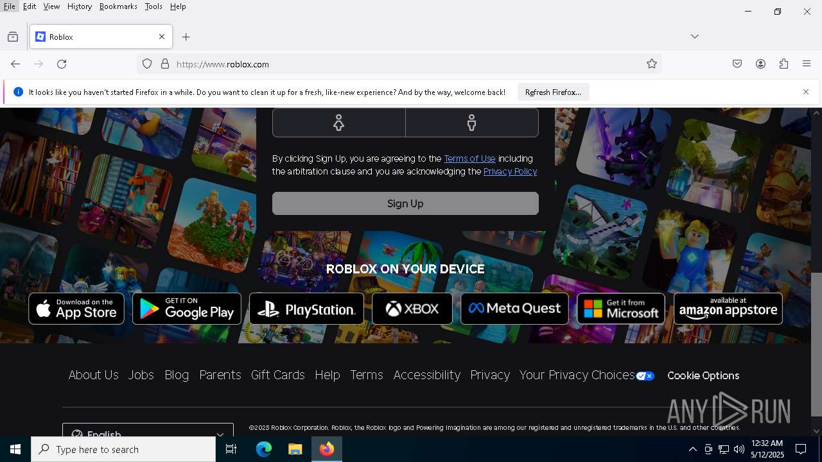Screen dimensions: 822x462
Task: Open the Firefox account icon
Action: pyautogui.click(x=760, y=64)
